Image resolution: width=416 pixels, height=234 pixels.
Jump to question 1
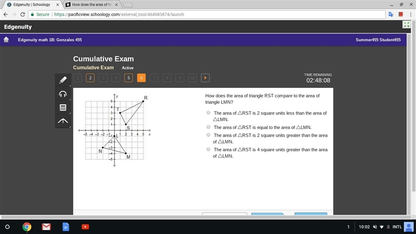[x=77, y=77]
